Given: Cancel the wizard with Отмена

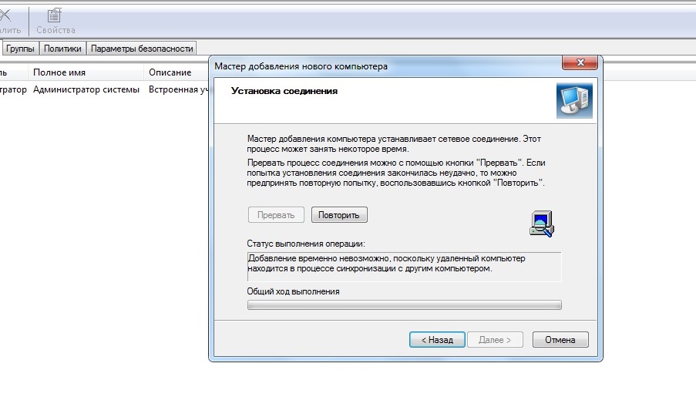Looking at the screenshot, I should tap(560, 339).
